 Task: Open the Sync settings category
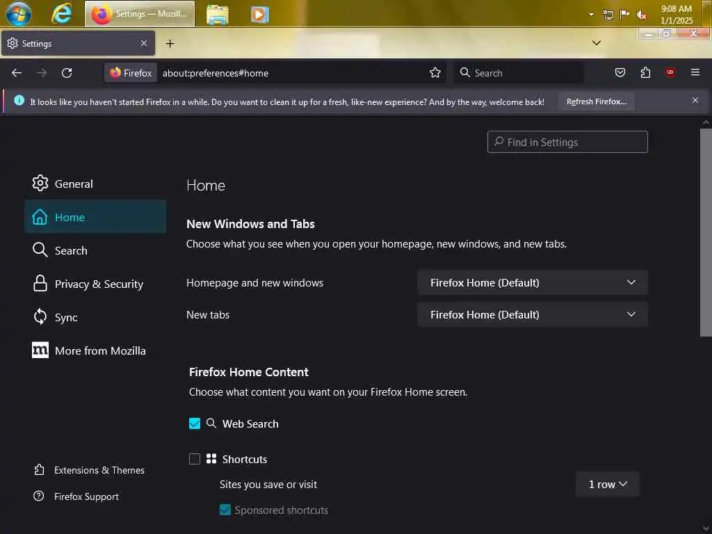click(x=95, y=317)
